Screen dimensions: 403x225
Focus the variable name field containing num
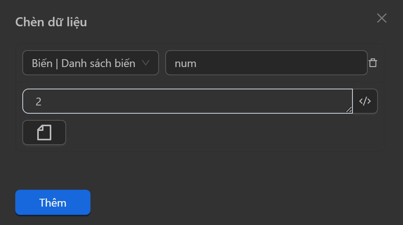[266, 63]
